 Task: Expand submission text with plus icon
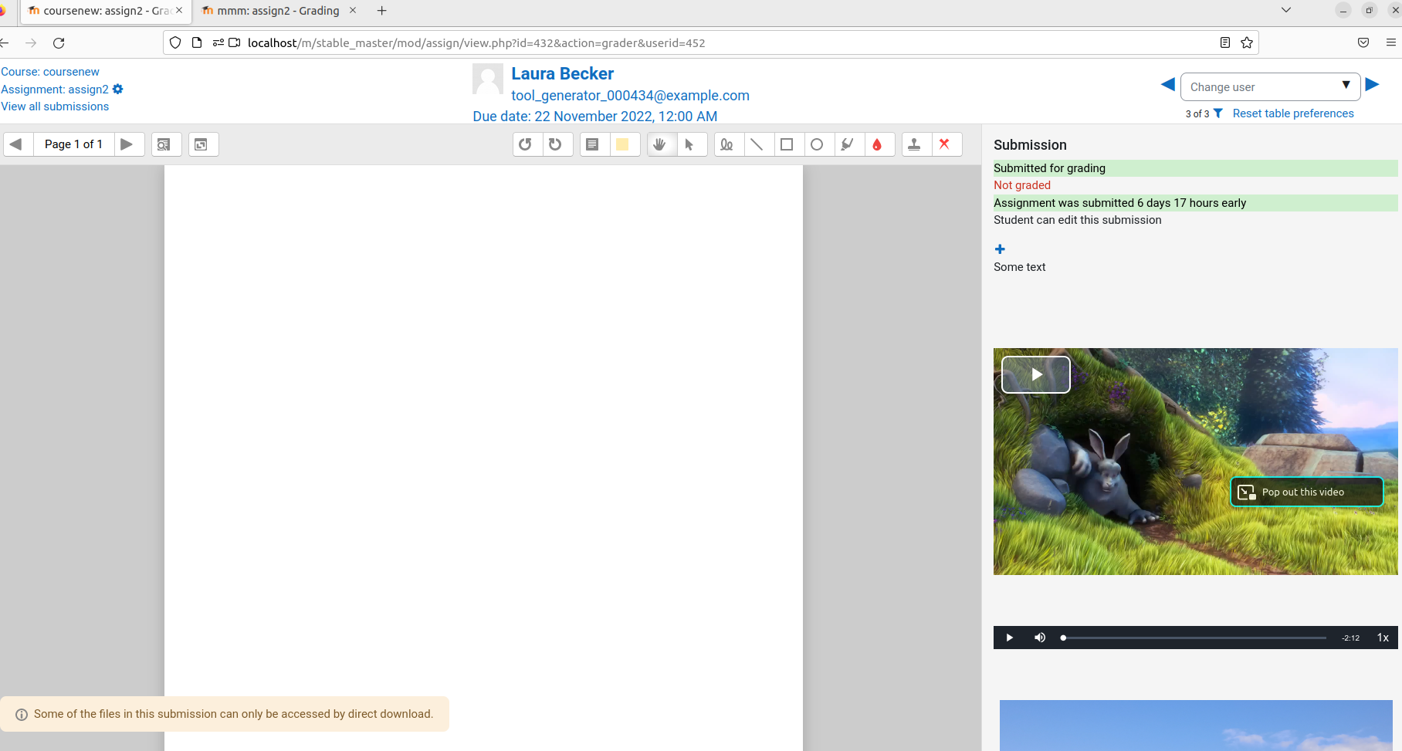point(1000,249)
